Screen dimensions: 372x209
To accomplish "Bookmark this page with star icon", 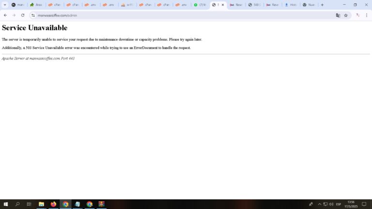I will click(346, 15).
